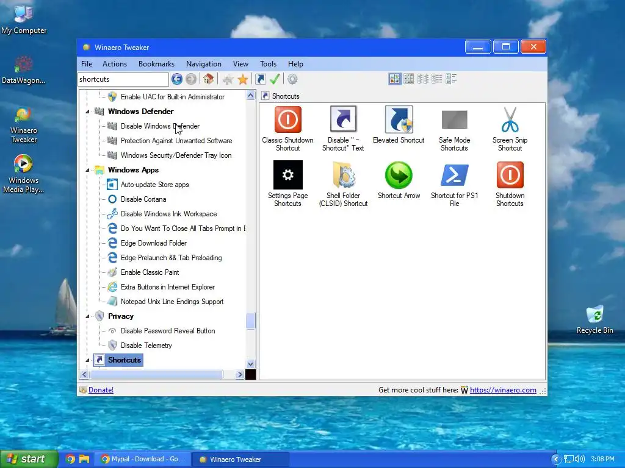Viewport: 625px width, 468px height.
Task: Open the Bookmarks menu
Action: pos(156,63)
